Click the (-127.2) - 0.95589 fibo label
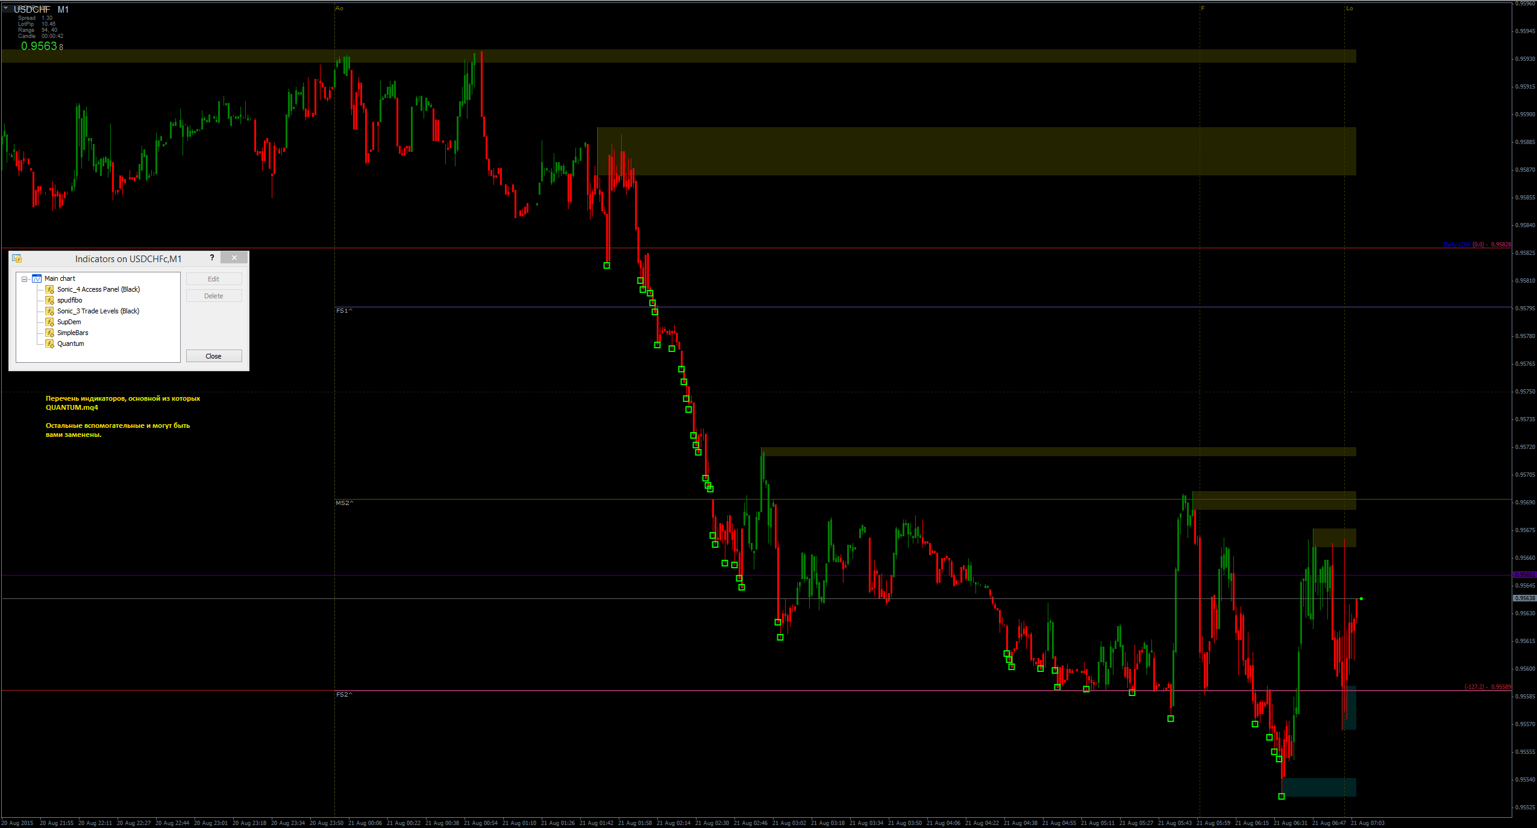The width and height of the screenshot is (1537, 828). tap(1488, 687)
